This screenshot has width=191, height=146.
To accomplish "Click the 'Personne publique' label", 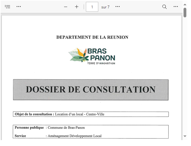I will (29, 127).
